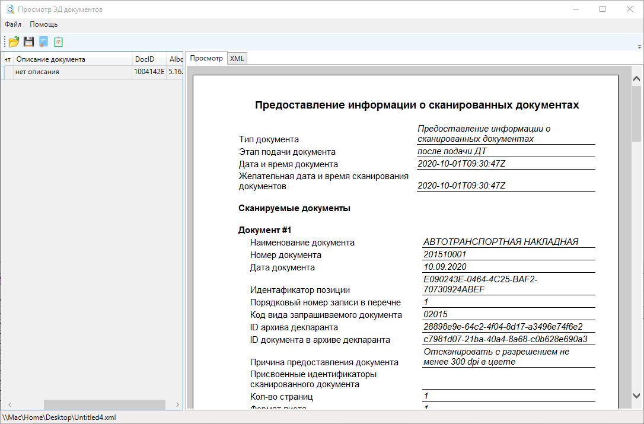Click the toolbar overflow arrow at right
The height and width of the screenshot is (424, 644).
pyautogui.click(x=639, y=46)
